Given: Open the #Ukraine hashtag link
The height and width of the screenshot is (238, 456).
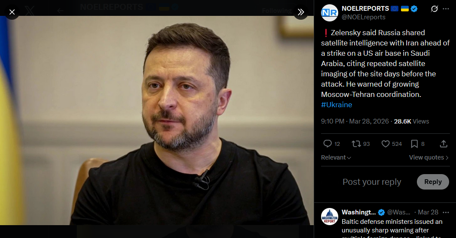Looking at the screenshot, I should click(337, 105).
